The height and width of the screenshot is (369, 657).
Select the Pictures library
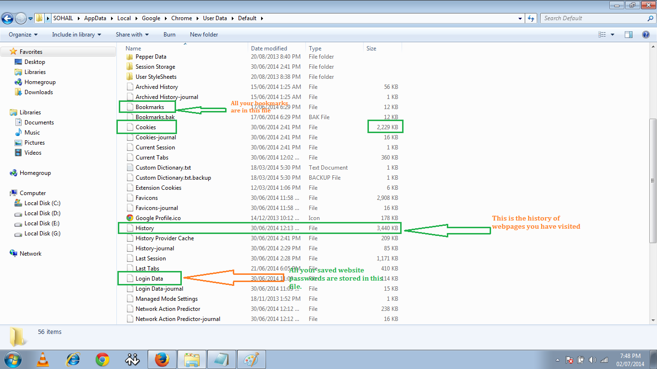[35, 143]
